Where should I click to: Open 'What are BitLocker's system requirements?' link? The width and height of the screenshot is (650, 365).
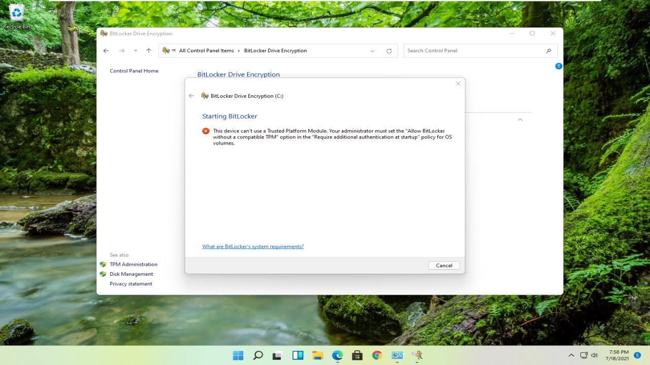(253, 246)
